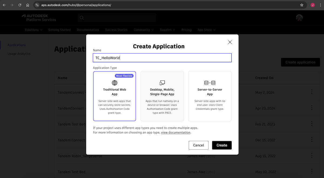Viewport: 324px width, 178px height.
Task: Open the Pricing page
Action: coord(186,30)
